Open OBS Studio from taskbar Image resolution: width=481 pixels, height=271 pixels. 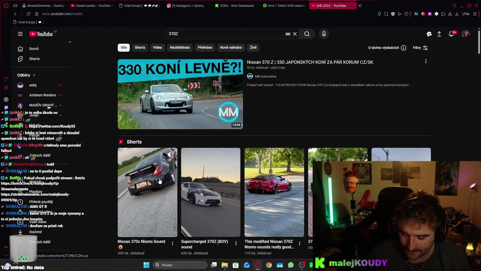(302, 265)
